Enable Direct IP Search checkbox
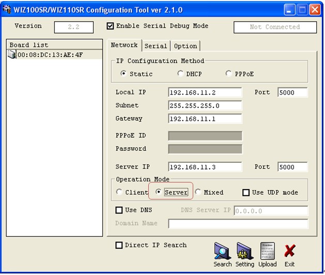Screen dimensions: 325x275 (x=119, y=245)
